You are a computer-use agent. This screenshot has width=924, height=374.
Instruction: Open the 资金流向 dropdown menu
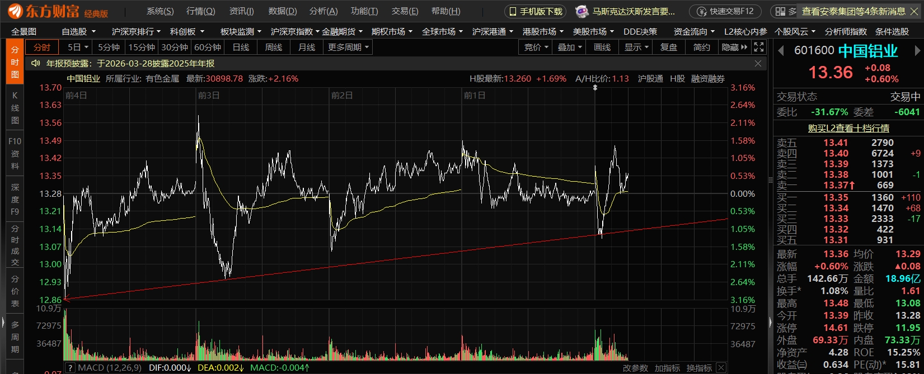[x=695, y=32]
